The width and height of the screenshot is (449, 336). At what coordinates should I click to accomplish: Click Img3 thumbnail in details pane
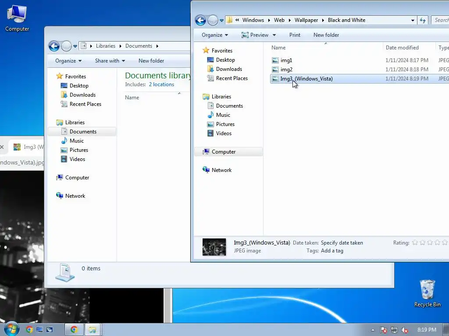(x=214, y=247)
